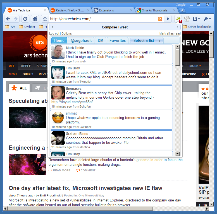This screenshot has width=217, height=214.
Task: Select the Home timeline tab
Action: 59,40
